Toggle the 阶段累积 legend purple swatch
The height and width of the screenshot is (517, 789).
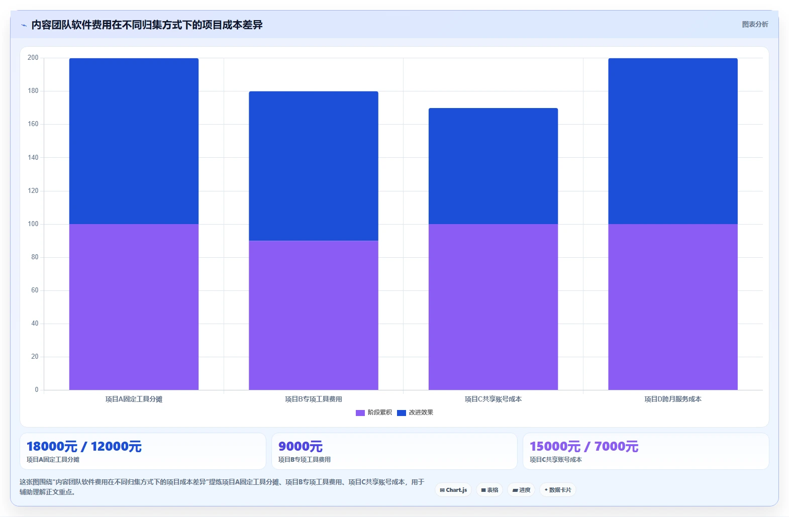[360, 413]
